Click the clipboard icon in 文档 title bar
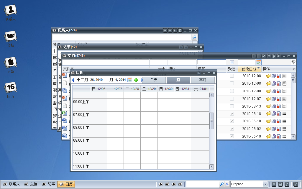Screen dimensions: 302x189 (x=269, y=56)
